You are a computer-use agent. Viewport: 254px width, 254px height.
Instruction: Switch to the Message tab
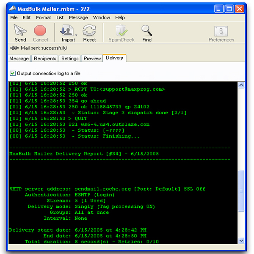(x=19, y=58)
